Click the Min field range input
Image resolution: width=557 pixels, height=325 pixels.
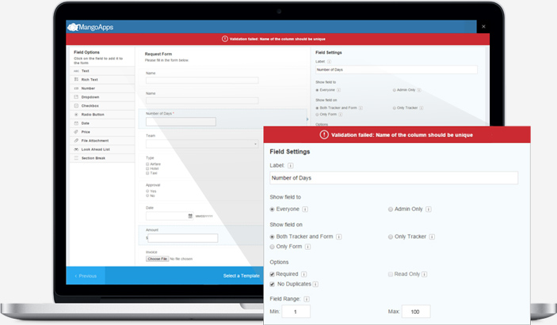point(296,312)
